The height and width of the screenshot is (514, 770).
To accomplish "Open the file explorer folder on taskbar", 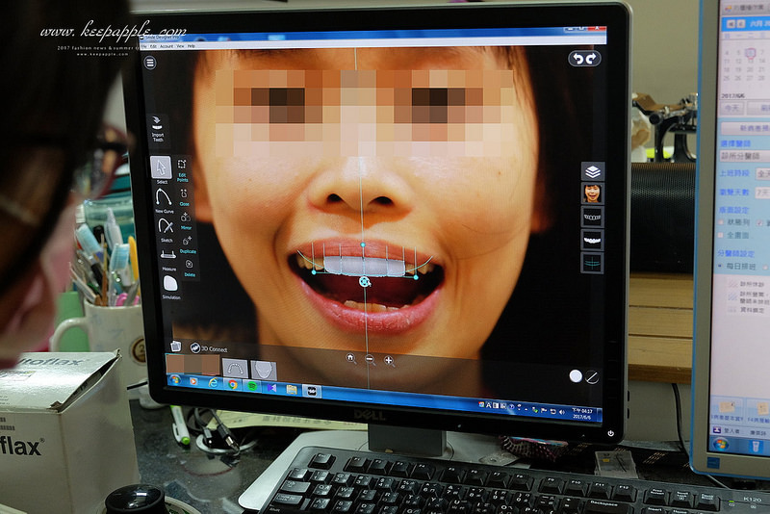I will coord(292,389).
